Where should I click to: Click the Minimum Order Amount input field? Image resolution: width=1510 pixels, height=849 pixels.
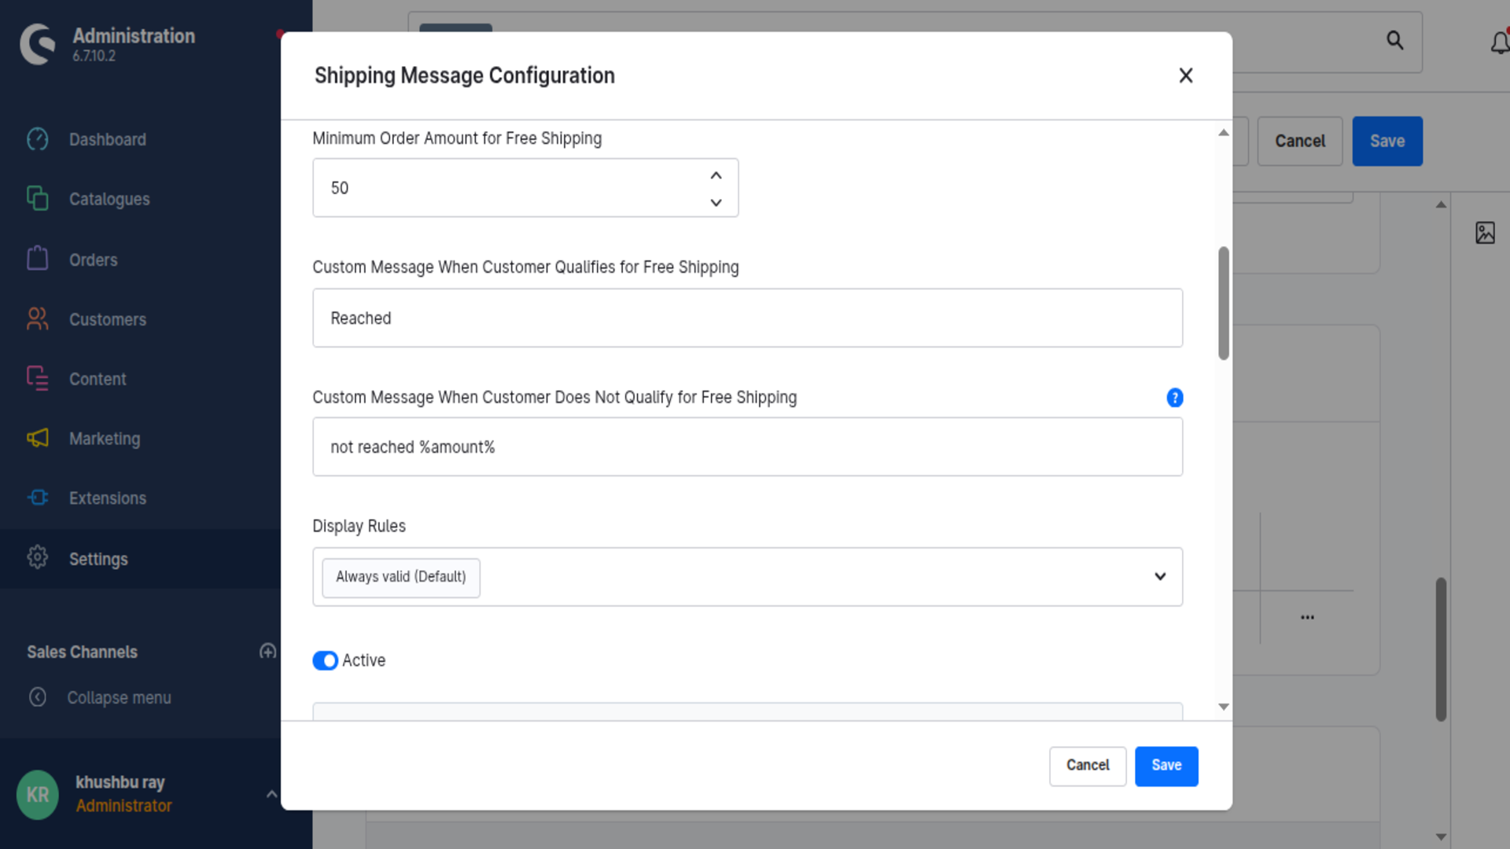[x=525, y=188]
